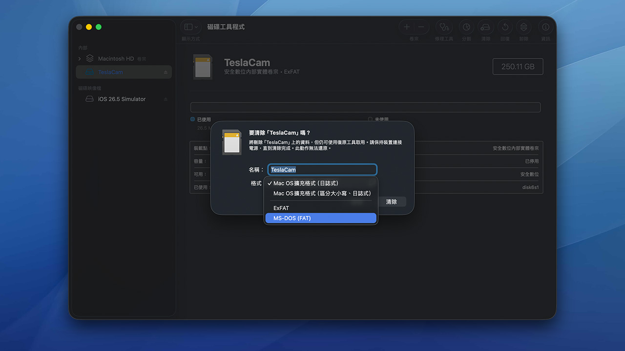Choose MS-DOS (FAT) in the format list
The width and height of the screenshot is (625, 351).
tap(321, 218)
